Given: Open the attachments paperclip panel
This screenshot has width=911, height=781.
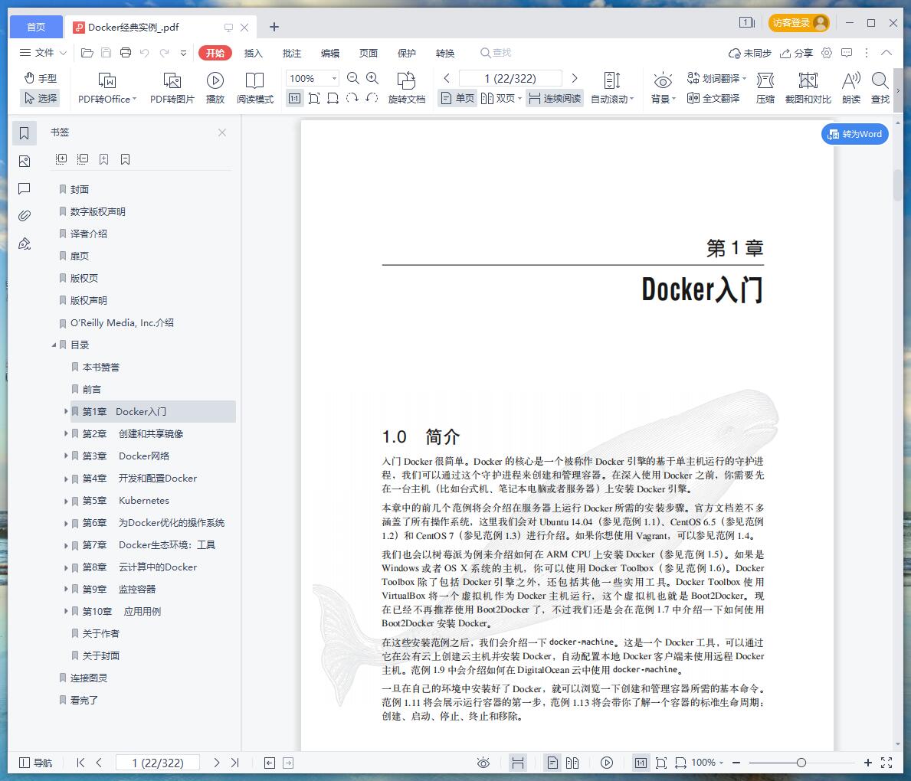Looking at the screenshot, I should click(25, 216).
